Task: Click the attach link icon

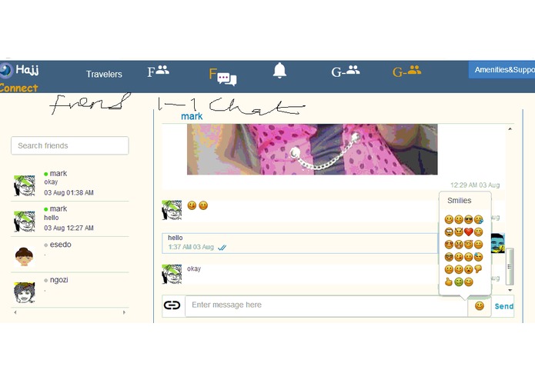Action: (x=172, y=305)
